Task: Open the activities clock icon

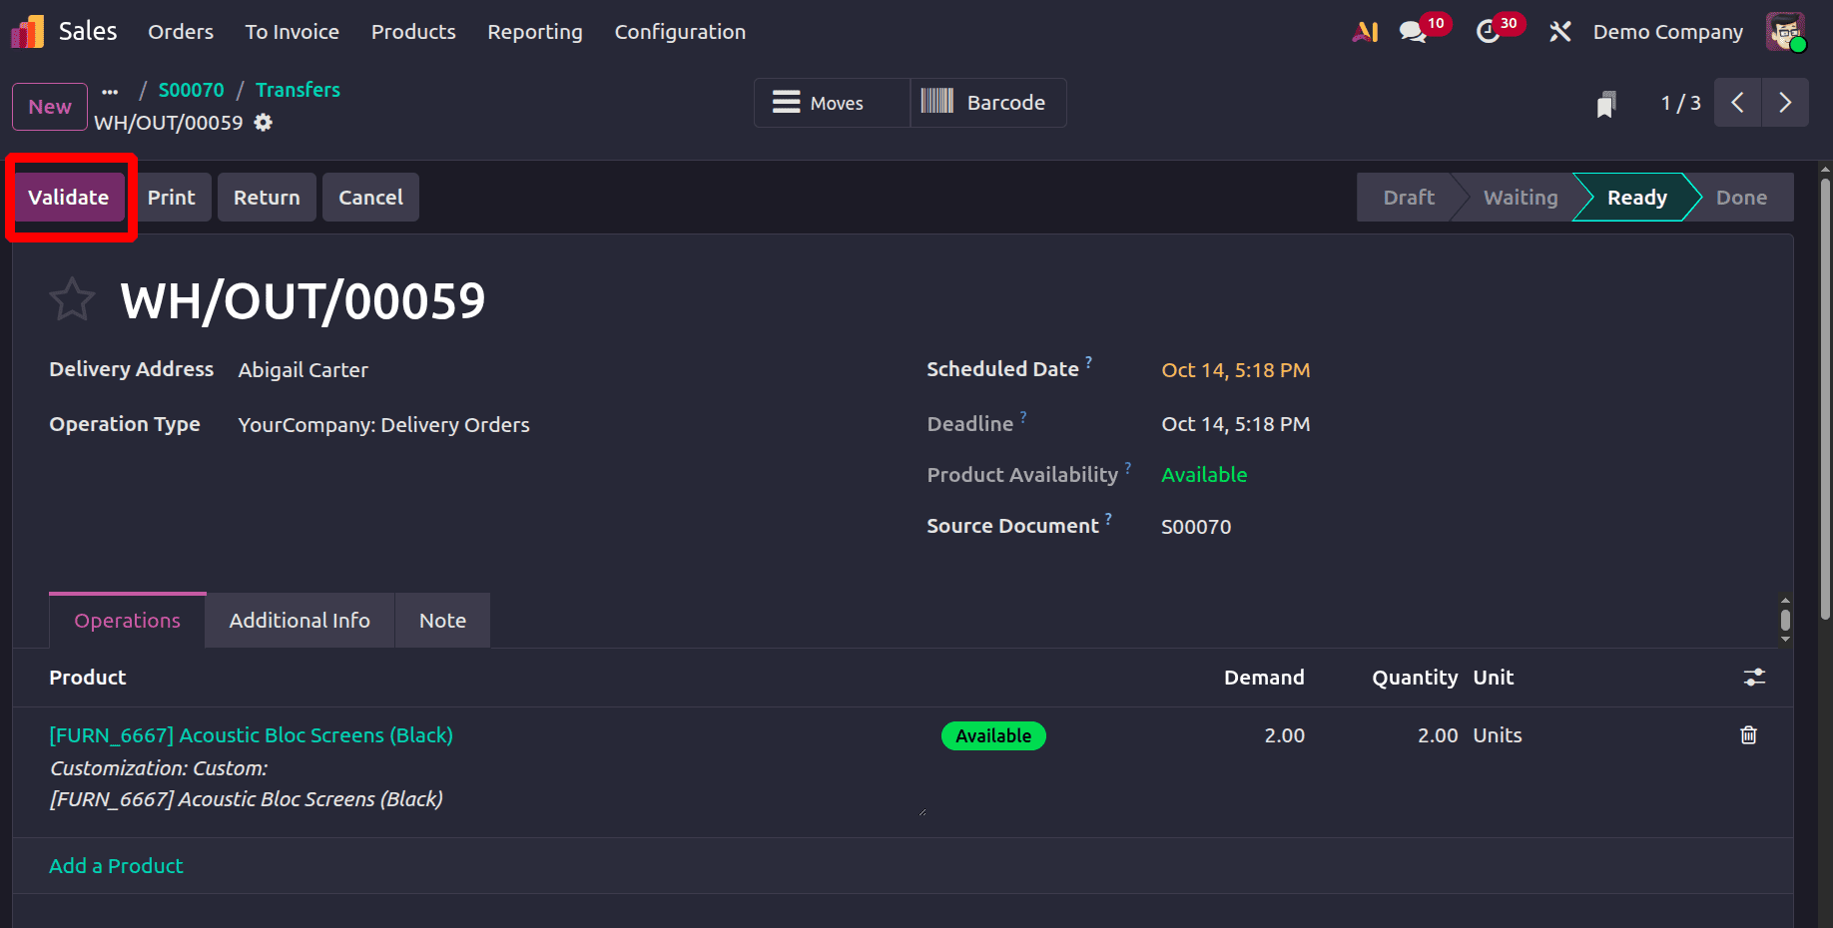Action: pos(1488,32)
